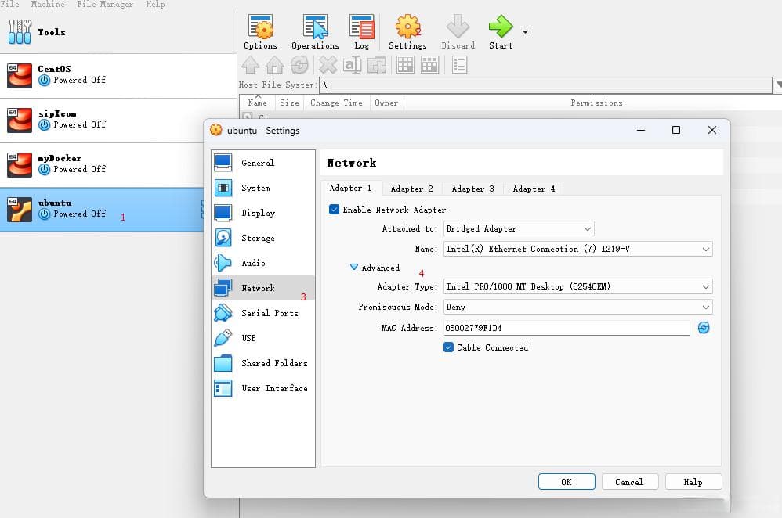Click the create new folder icon
This screenshot has width=782, height=518.
[377, 65]
